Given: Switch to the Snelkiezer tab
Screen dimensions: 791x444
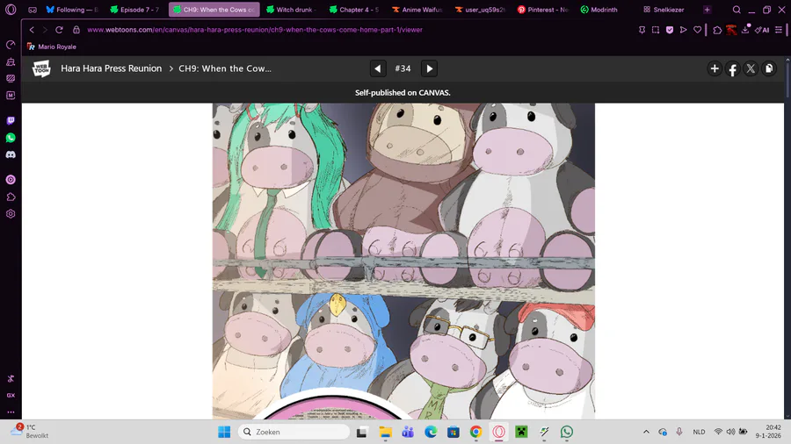Looking at the screenshot, I should (x=664, y=10).
